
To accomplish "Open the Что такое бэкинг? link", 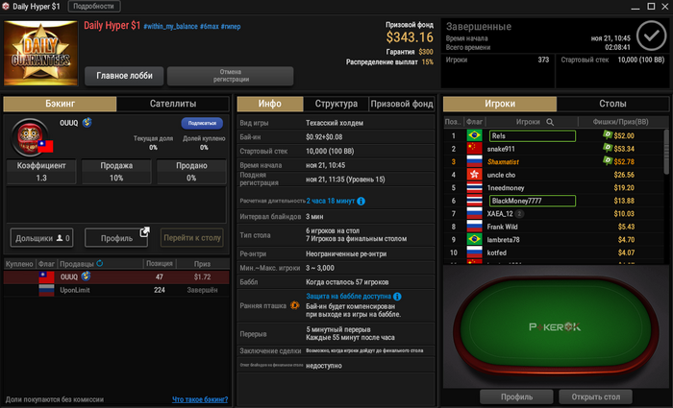I will coord(200,399).
